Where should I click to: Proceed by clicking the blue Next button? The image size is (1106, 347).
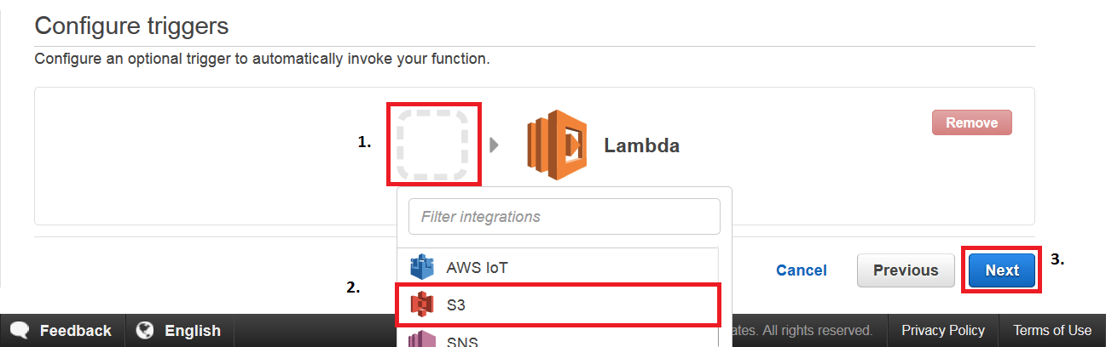point(1002,270)
